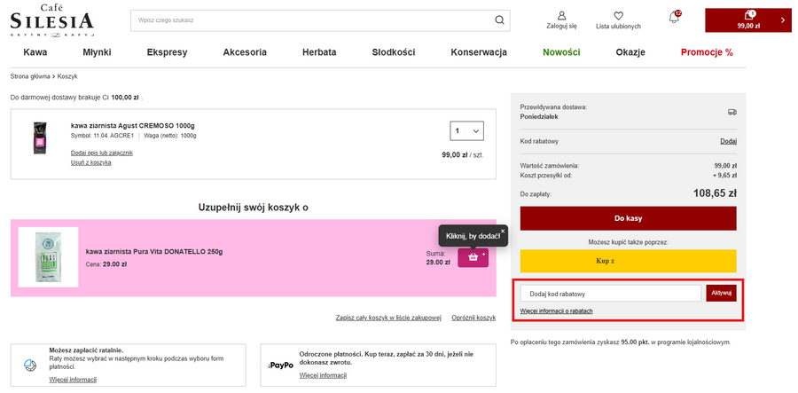Viewport: 798px width, 393px height.
Task: Click the Opróżnij koszyk link
Action: (x=473, y=317)
